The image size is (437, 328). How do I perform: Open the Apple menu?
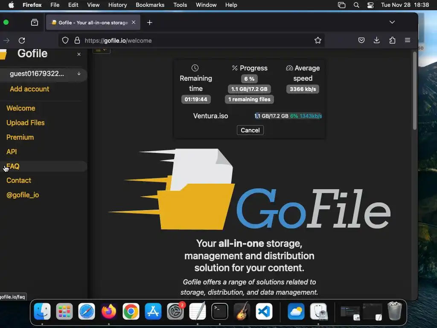(x=11, y=5)
